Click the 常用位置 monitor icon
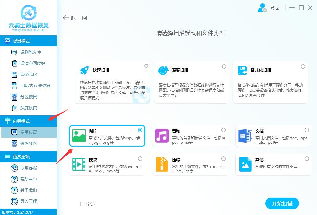The width and height of the screenshot is (317, 215). tap(14, 133)
